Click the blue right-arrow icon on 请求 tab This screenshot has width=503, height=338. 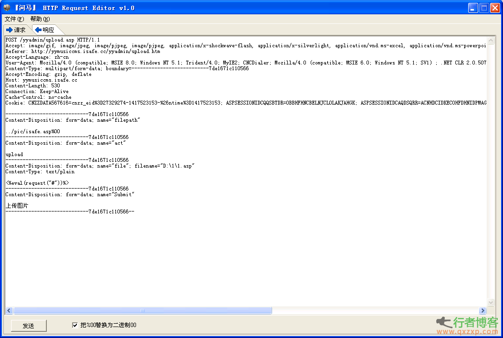click(9, 30)
